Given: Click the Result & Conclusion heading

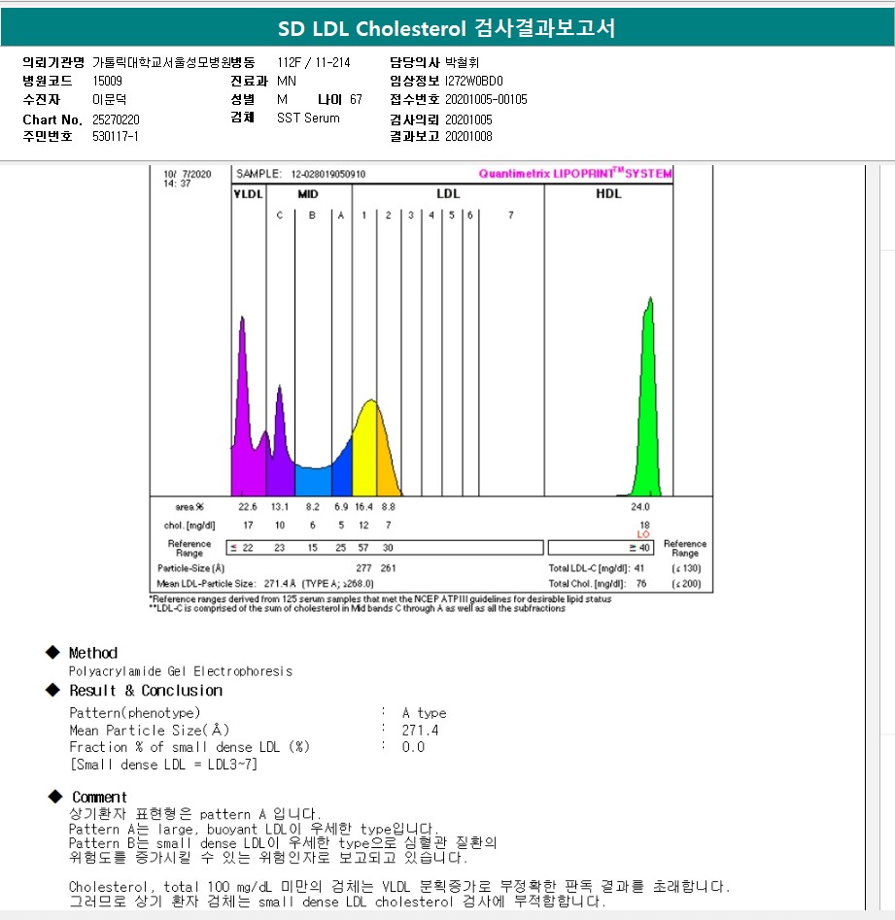Looking at the screenshot, I should [146, 691].
